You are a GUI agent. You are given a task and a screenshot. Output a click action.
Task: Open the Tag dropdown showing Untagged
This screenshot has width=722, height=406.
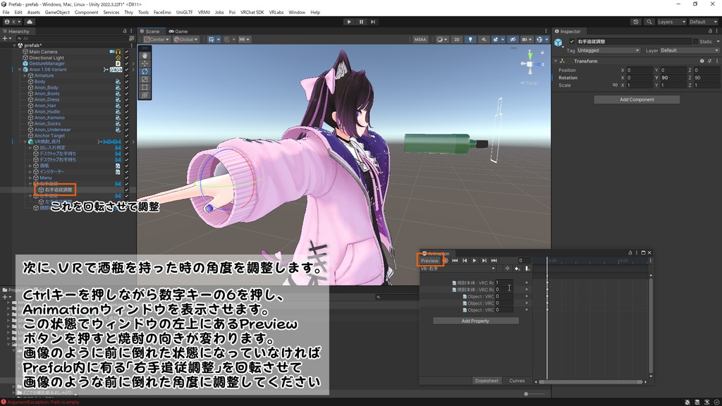[608, 50]
